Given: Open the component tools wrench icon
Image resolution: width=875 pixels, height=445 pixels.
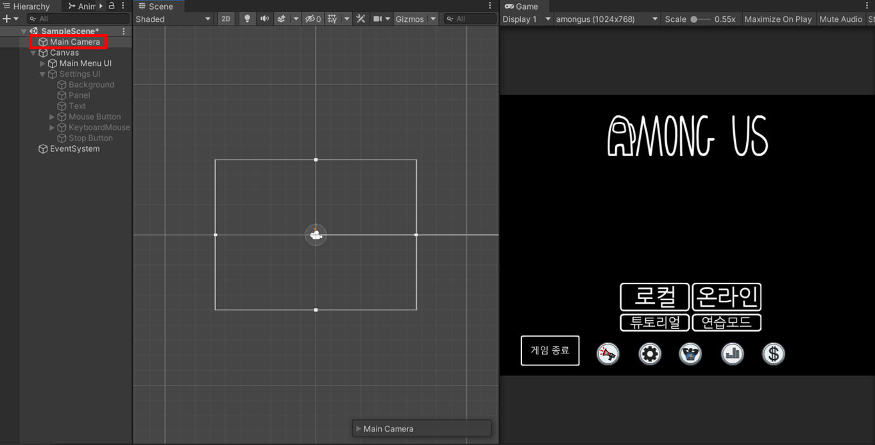Looking at the screenshot, I should (361, 19).
